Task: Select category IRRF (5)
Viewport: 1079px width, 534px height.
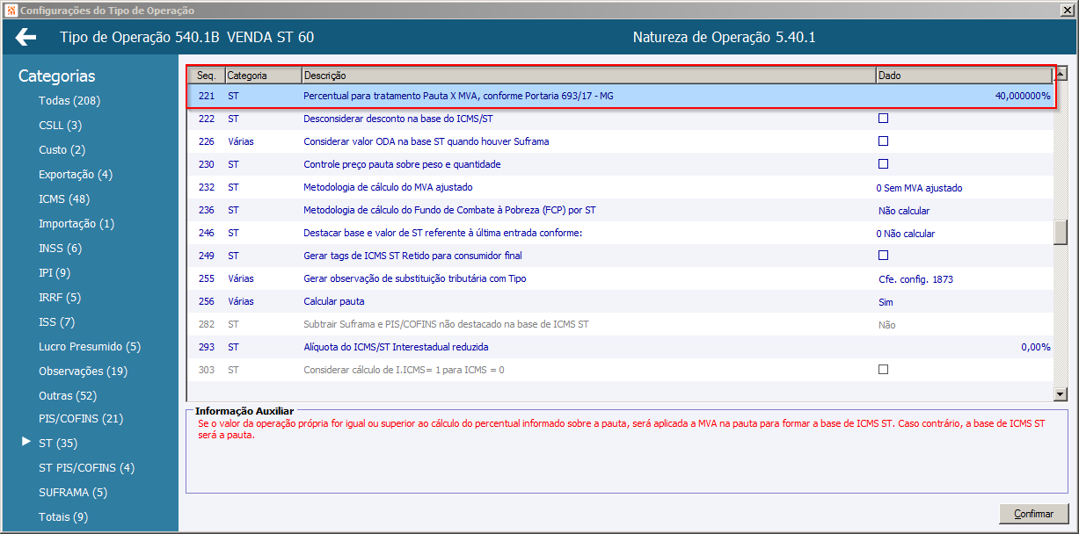Action: point(60,298)
